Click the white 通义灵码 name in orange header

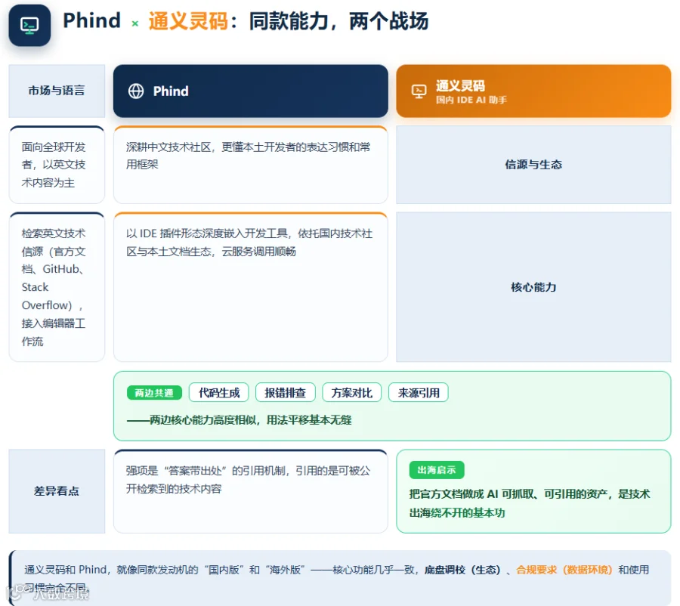point(460,86)
